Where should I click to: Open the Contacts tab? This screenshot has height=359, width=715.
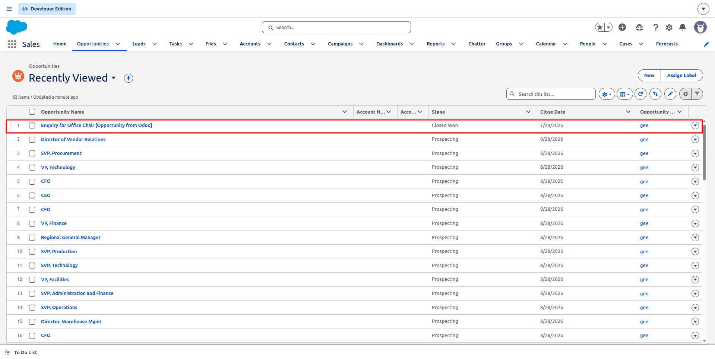click(x=294, y=44)
